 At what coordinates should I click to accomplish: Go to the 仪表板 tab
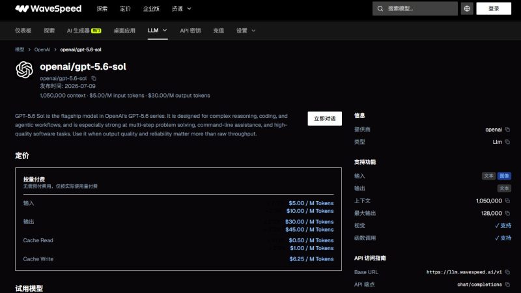[23, 31]
